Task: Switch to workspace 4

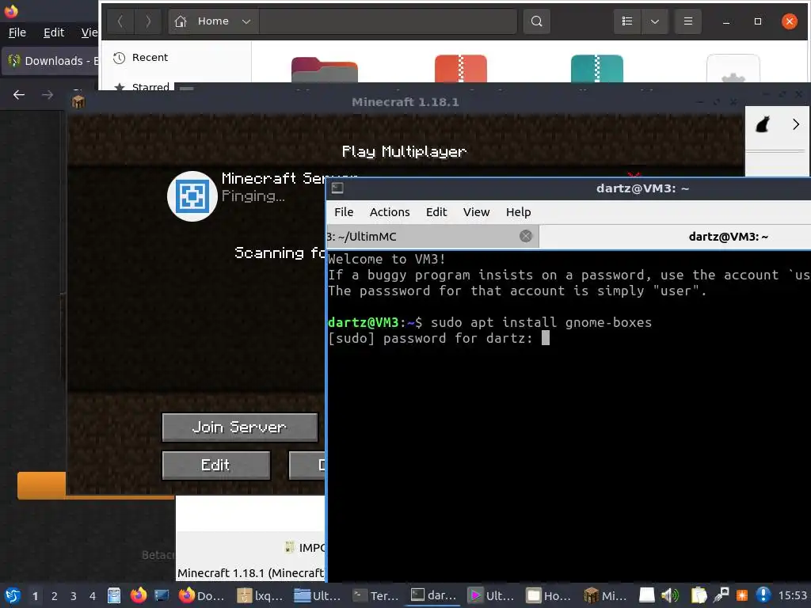Action: (93, 596)
